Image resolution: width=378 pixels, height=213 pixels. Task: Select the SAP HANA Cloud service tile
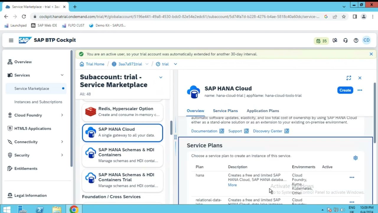click(x=123, y=133)
